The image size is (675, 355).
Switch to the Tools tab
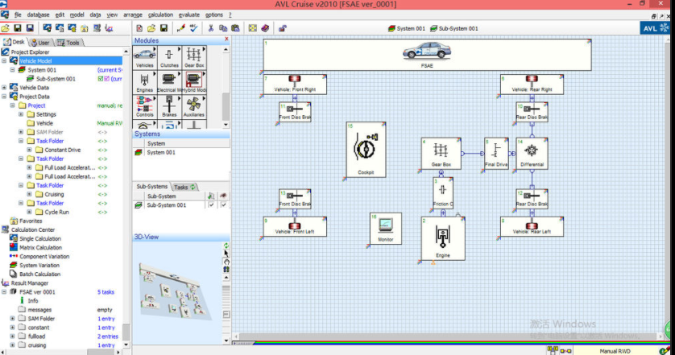coord(68,43)
